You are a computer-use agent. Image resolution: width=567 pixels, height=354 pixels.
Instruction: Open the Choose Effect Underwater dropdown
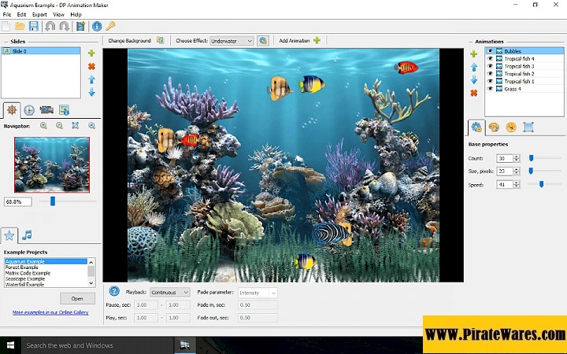tap(232, 40)
